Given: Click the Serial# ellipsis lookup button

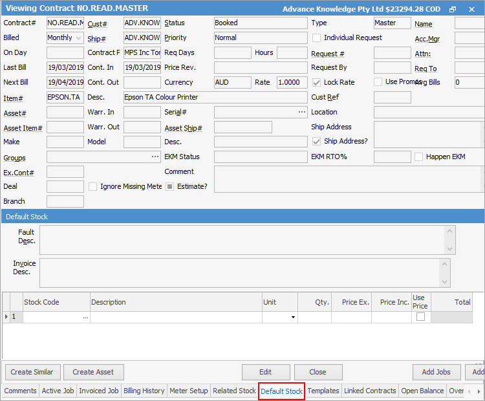Looking at the screenshot, I should click(x=302, y=112).
